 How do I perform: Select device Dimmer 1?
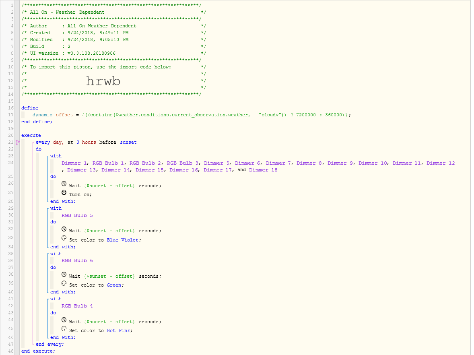pos(74,163)
